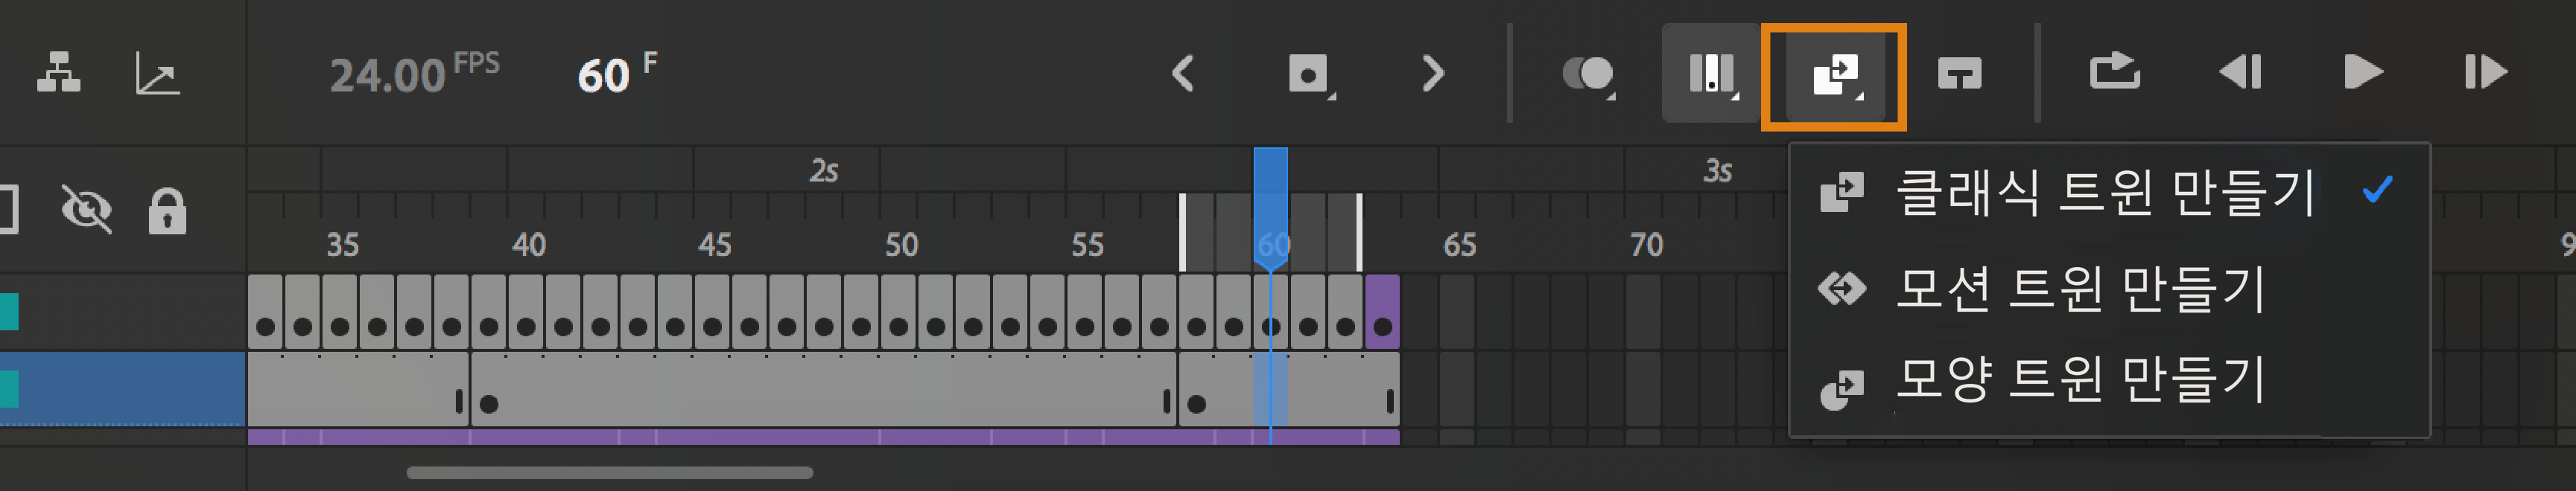Viewport: 2576px width, 491px height.
Task: Click the 24.00 FPS frame rate value
Action: point(388,76)
